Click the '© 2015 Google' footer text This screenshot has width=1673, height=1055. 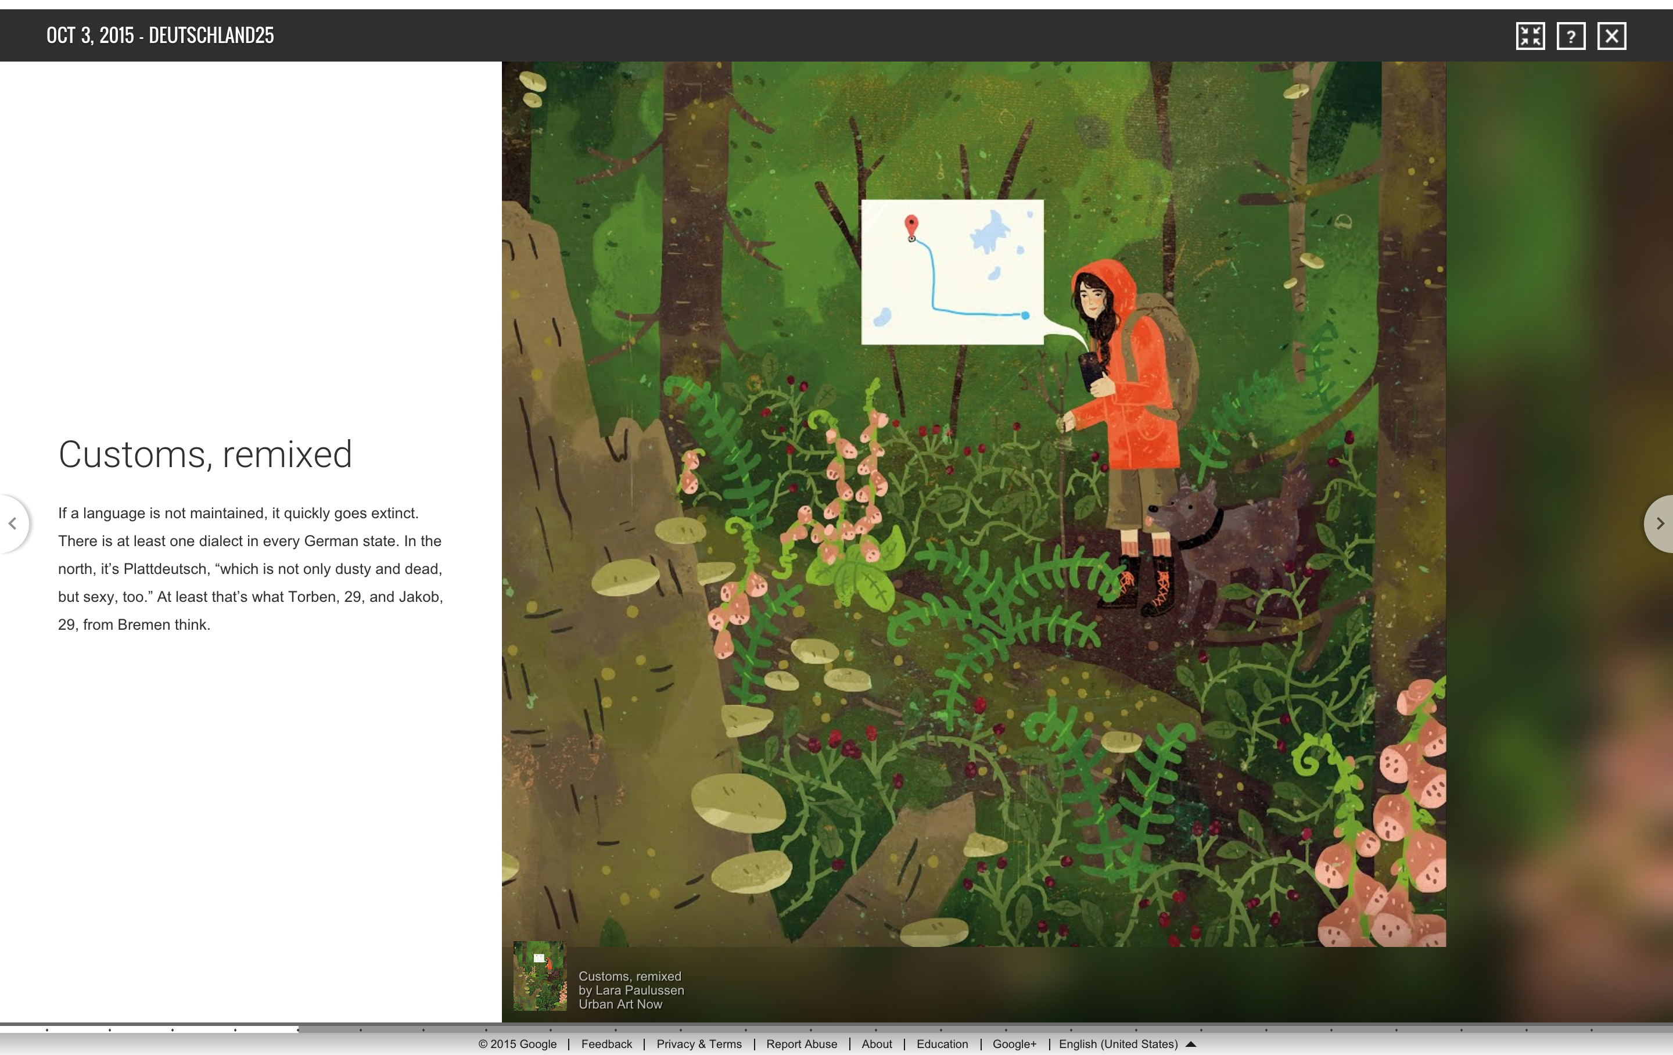click(518, 1044)
